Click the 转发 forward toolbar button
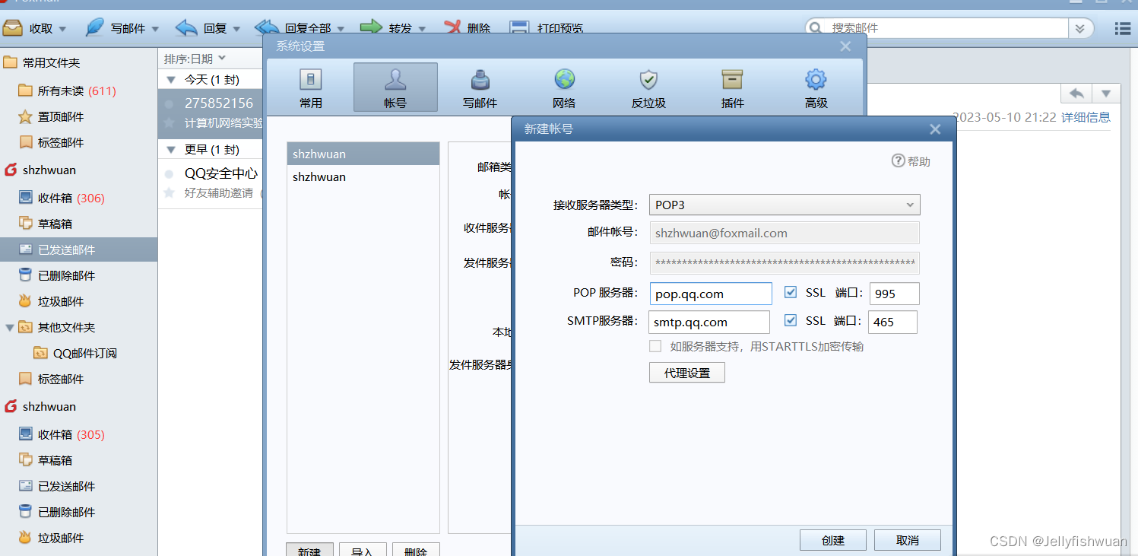This screenshot has height=556, width=1138. (x=385, y=28)
